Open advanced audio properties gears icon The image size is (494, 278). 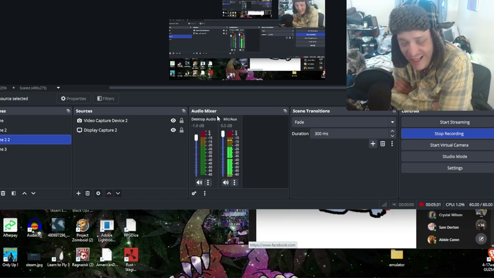pos(194,193)
